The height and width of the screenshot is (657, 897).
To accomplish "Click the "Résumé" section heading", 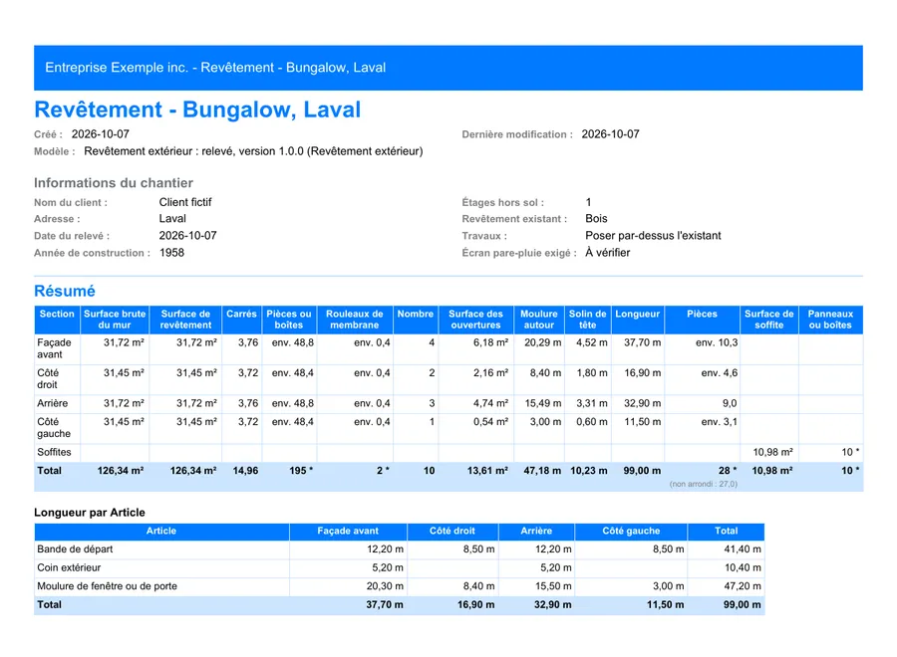I will (65, 291).
